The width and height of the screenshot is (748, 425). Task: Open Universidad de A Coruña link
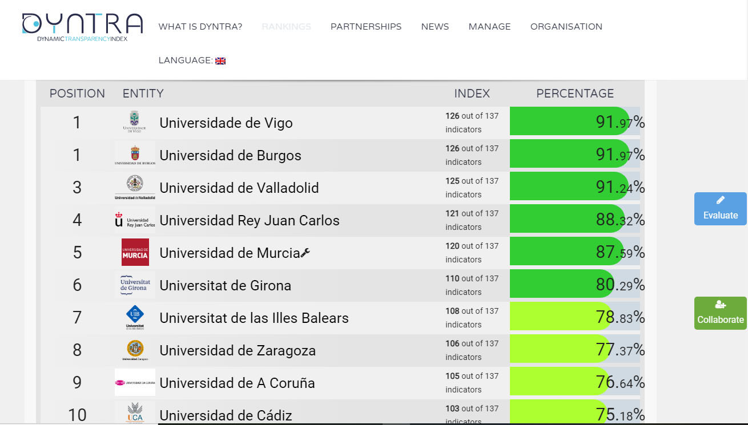coord(237,383)
